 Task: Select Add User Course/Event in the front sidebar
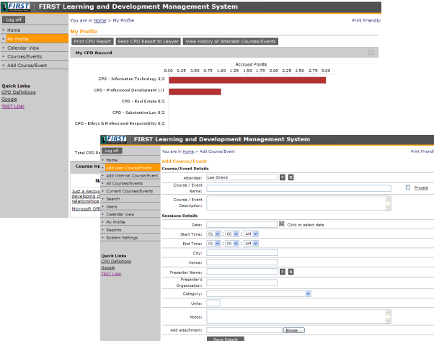[x=133, y=168]
